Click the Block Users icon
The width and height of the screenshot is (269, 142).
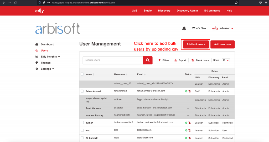click(193, 60)
